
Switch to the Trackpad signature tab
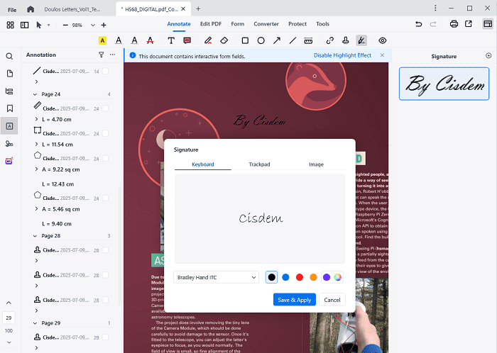[259, 164]
